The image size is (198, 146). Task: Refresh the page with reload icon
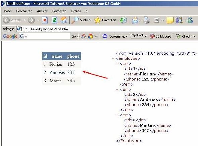click(54, 20)
